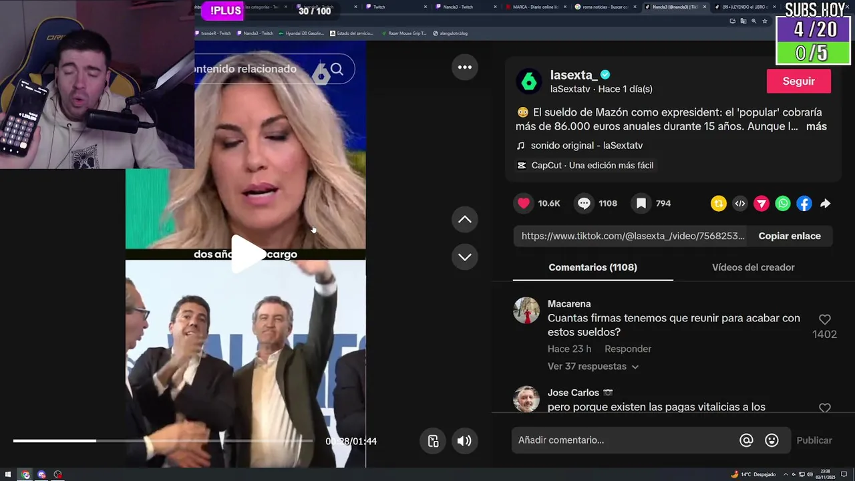Go to next video with down chevron
The image size is (855, 481).
tap(465, 257)
